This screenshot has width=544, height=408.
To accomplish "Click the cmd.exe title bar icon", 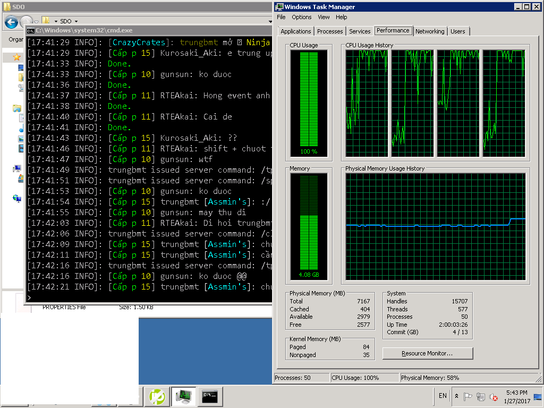I will click(31, 31).
